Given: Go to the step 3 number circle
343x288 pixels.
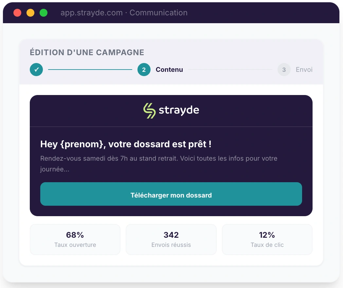Looking at the screenshot, I should pyautogui.click(x=284, y=70).
